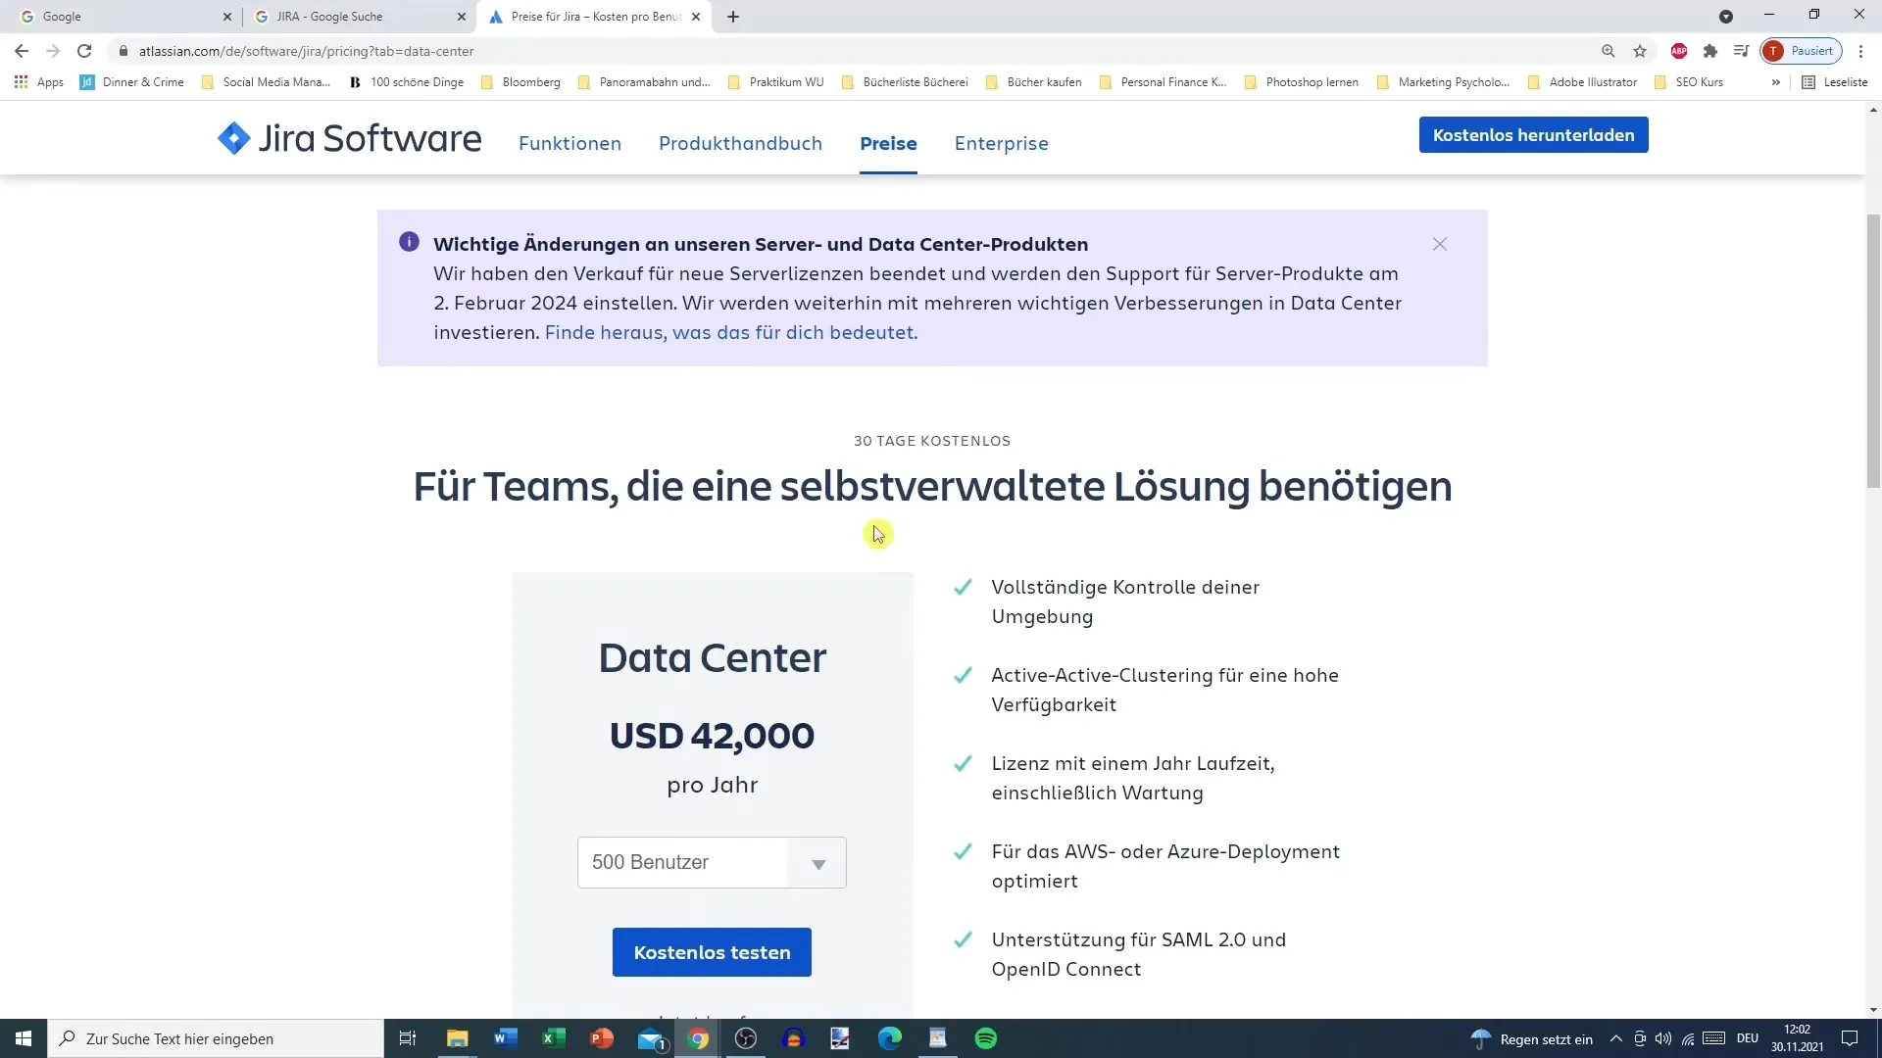
Task: Open the Funktionen navigation item
Action: pyautogui.click(x=570, y=143)
